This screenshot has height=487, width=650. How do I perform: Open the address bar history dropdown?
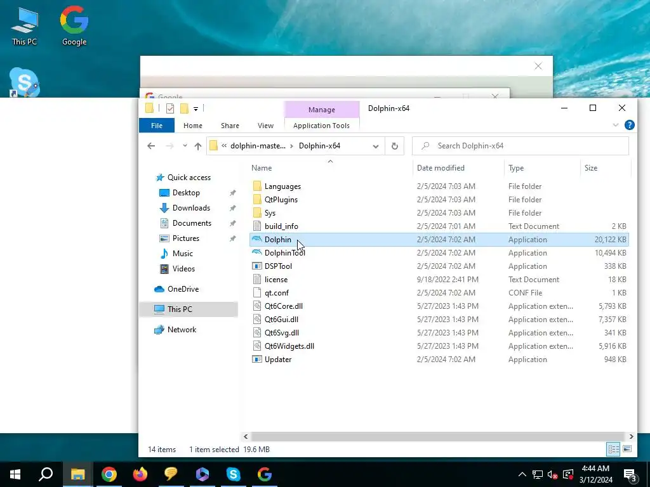click(x=376, y=146)
